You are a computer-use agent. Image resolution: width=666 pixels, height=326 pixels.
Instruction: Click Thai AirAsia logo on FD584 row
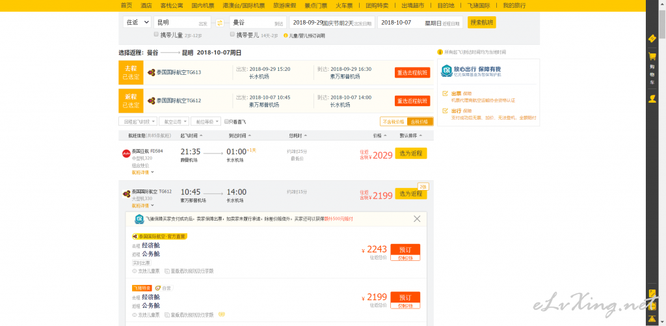coord(126,154)
